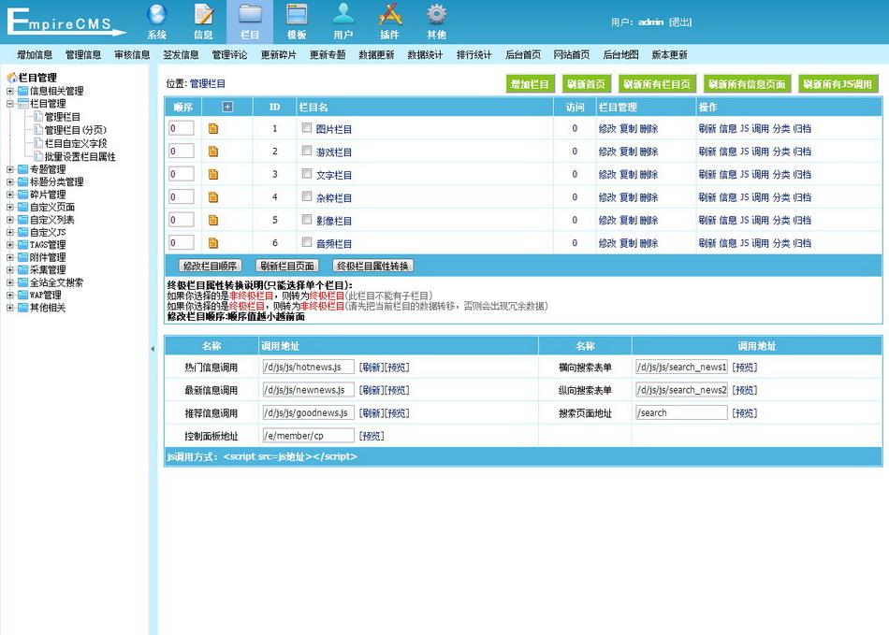Click 复制 link for 文字栏目
This screenshot has height=635, width=889.
[x=628, y=175]
